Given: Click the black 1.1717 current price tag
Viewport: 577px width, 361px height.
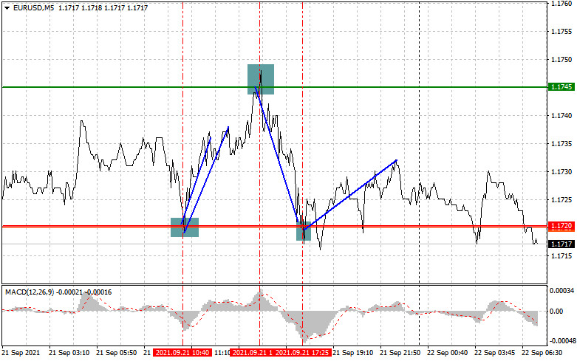Looking at the screenshot, I should click(x=560, y=244).
